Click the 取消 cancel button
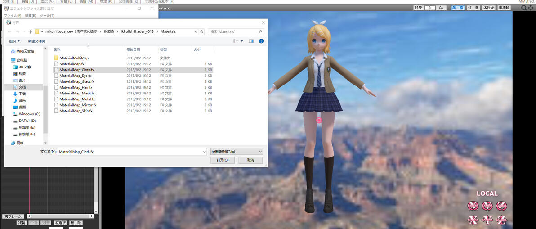Screen dimensions: 536x229 tap(250, 160)
